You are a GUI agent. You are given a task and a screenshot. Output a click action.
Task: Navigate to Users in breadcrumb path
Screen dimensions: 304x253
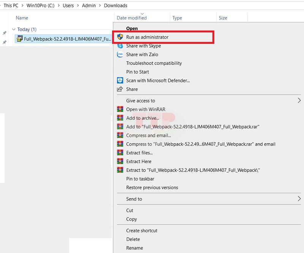click(68, 5)
